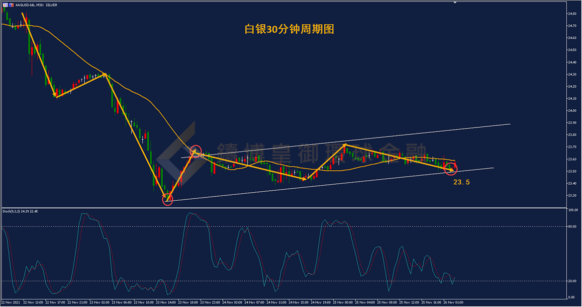Image resolution: width=582 pixels, height=307 pixels.
Task: Click the 24.00 level on the price scale
Action: tap(572, 111)
